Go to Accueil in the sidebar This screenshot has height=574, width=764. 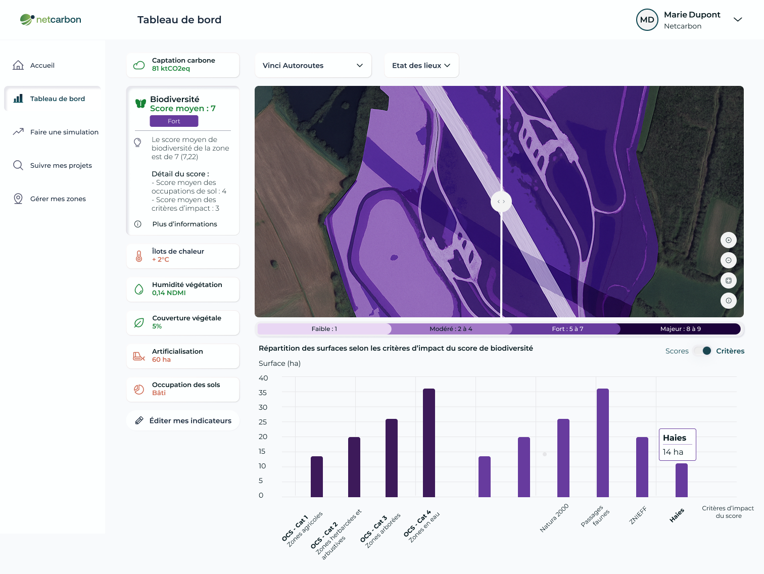pyautogui.click(x=42, y=65)
